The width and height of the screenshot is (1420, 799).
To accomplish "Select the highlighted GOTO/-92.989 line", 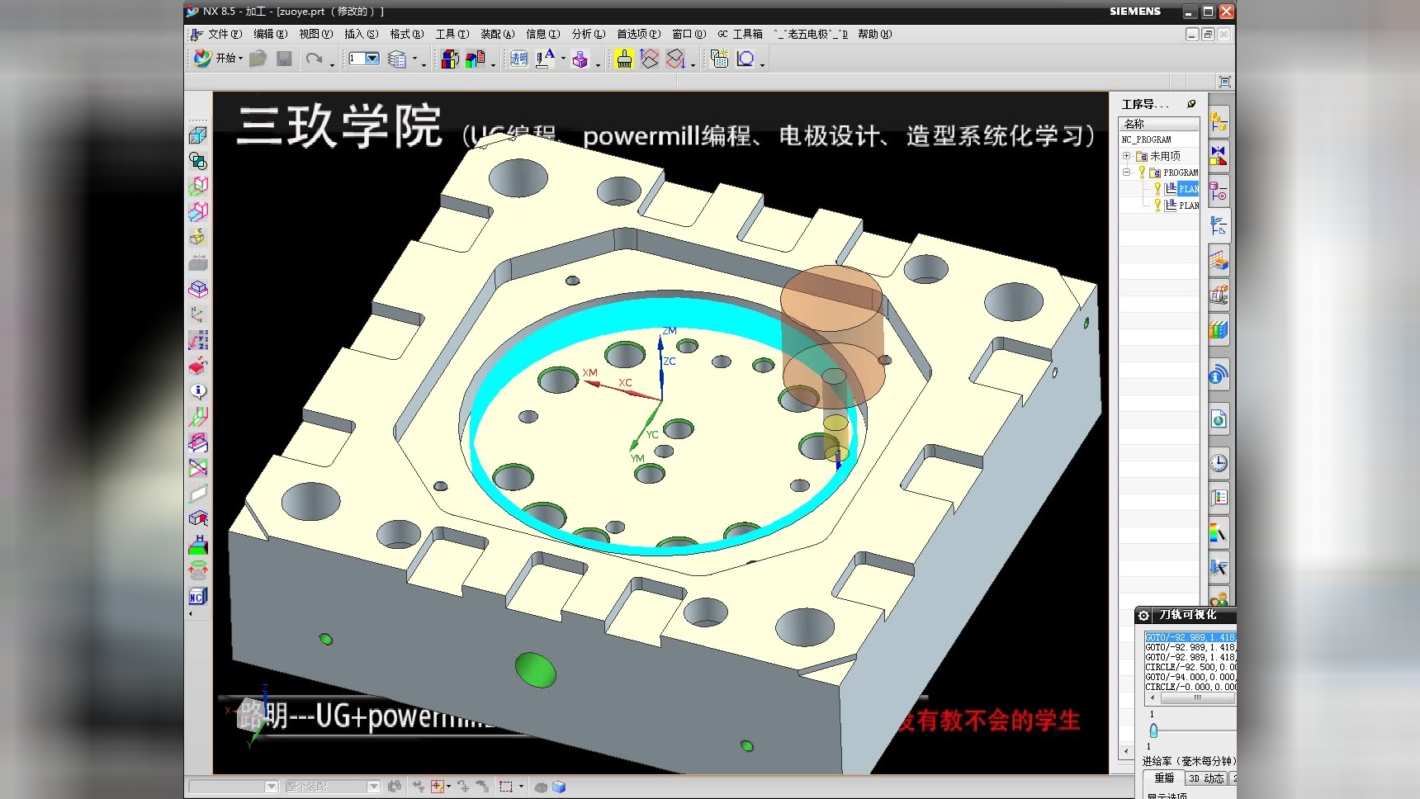I will pyautogui.click(x=1190, y=637).
